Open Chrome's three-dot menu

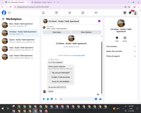pyautogui.click(x=138, y=7)
